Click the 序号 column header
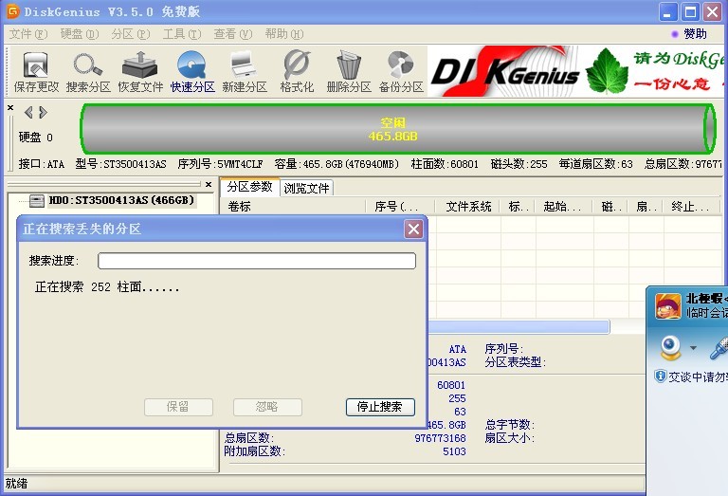 [x=400, y=206]
